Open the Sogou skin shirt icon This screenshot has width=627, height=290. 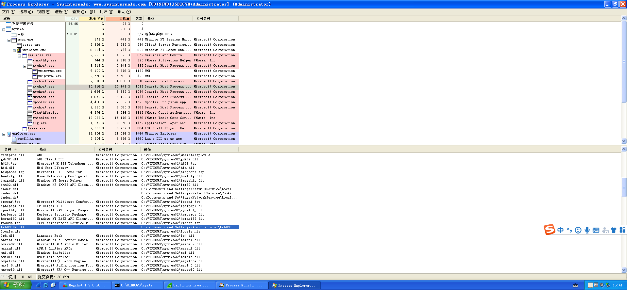click(614, 230)
